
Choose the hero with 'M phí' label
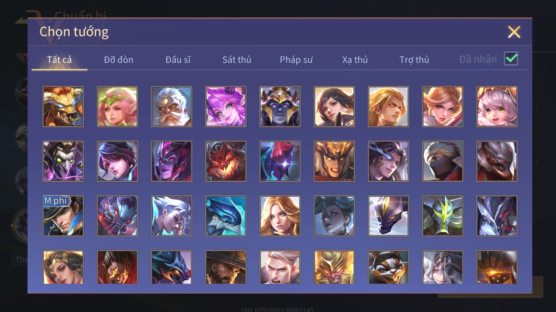(x=63, y=216)
